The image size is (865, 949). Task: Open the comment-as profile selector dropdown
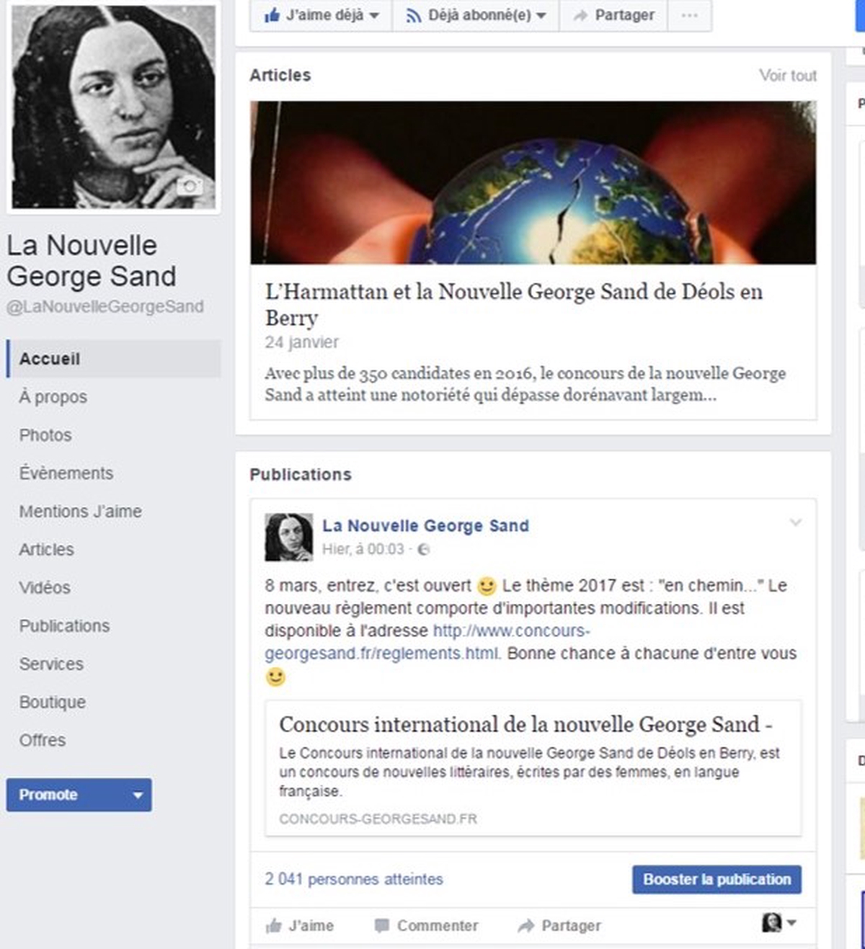point(779,923)
